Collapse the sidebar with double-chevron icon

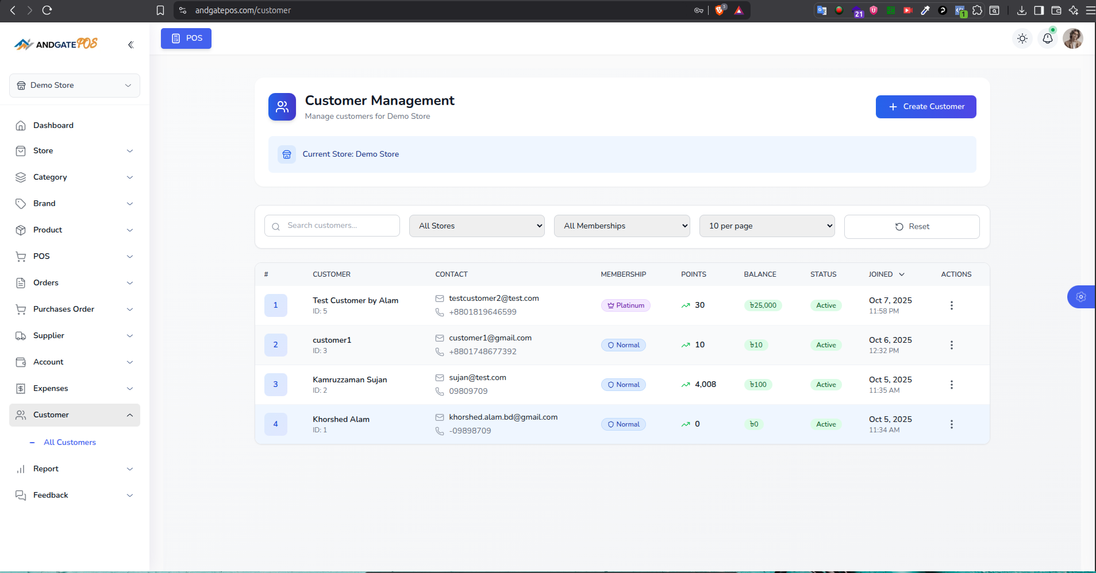[x=131, y=45]
